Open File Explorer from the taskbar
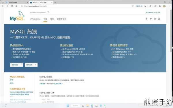Viewport: 173px width, 108px height. tap(87, 106)
